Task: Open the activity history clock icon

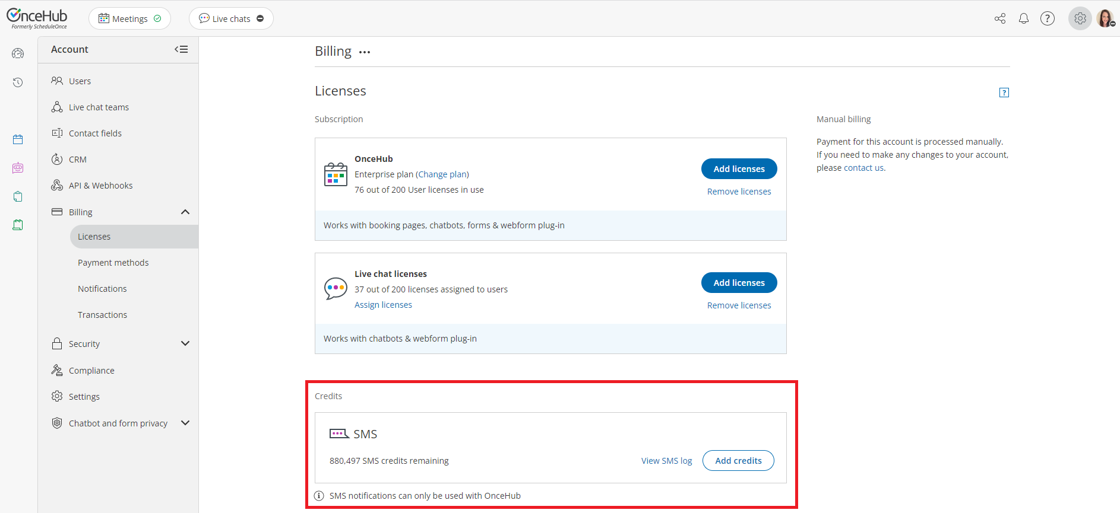Action: click(x=18, y=82)
